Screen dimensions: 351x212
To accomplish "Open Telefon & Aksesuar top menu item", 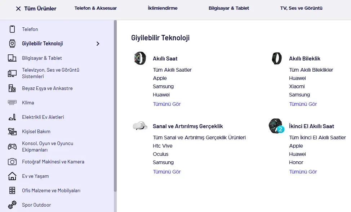I will click(95, 8).
